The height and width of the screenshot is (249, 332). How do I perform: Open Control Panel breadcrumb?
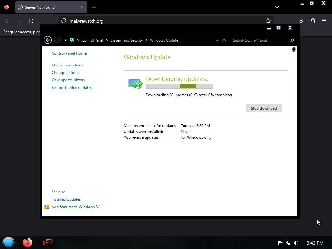pyautogui.click(x=92, y=40)
